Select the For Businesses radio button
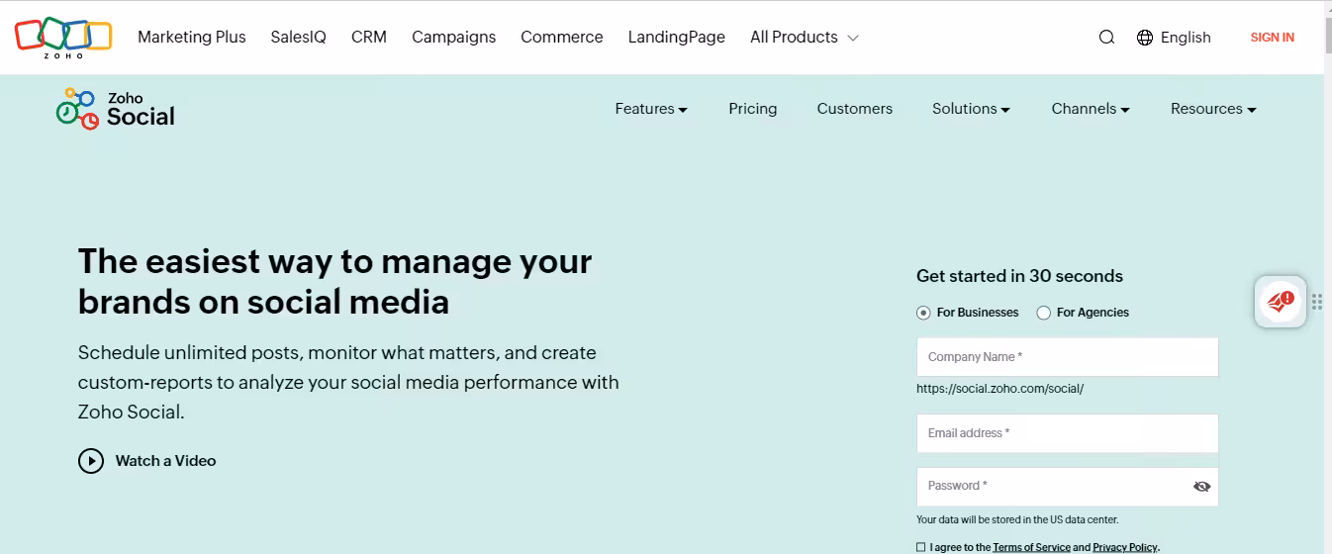The width and height of the screenshot is (1332, 554). tap(923, 313)
